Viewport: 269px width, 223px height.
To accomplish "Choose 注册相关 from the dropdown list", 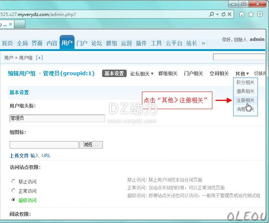I will [x=245, y=101].
